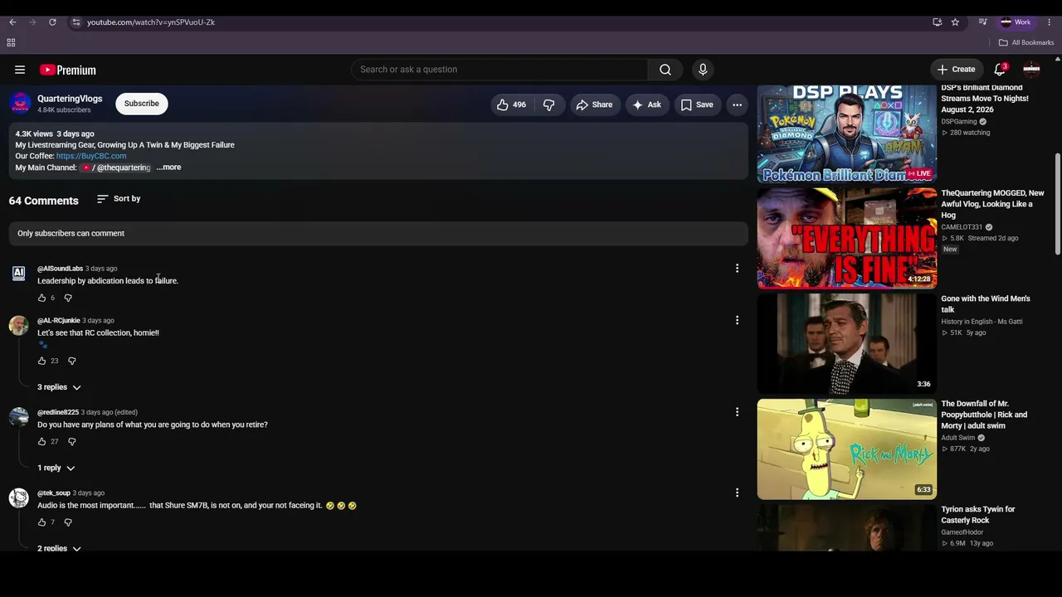Open @tek_soup commenter profile avatar
The image size is (1062, 597).
[18, 498]
